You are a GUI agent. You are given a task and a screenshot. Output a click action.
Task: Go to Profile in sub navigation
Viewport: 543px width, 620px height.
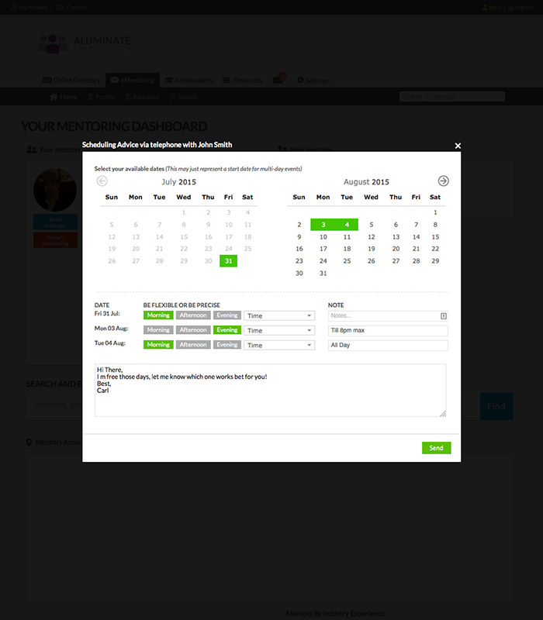coord(102,97)
